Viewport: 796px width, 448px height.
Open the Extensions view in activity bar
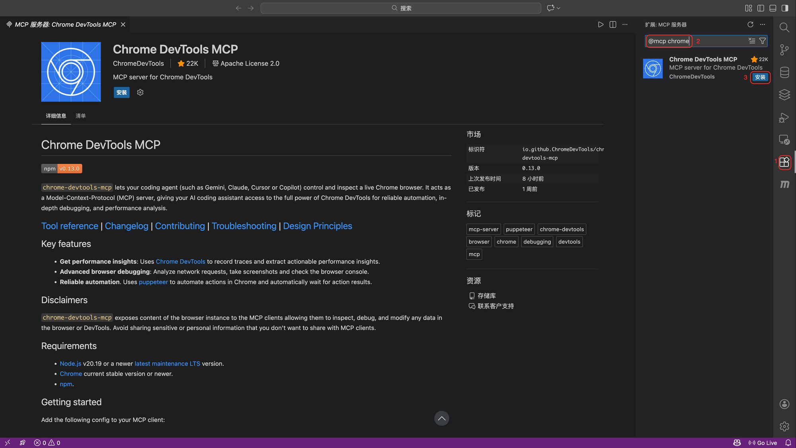click(x=784, y=162)
